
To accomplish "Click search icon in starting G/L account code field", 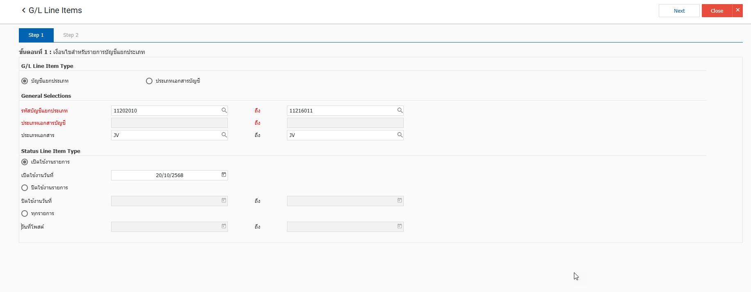I will 224,110.
